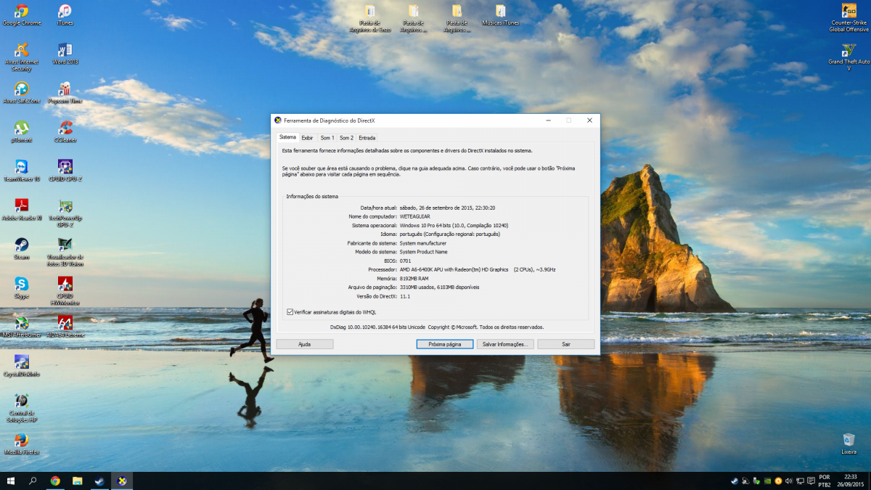Open CPUID CPU-Z desktop icon
Viewport: 871px width, 490px height.
[x=65, y=171]
